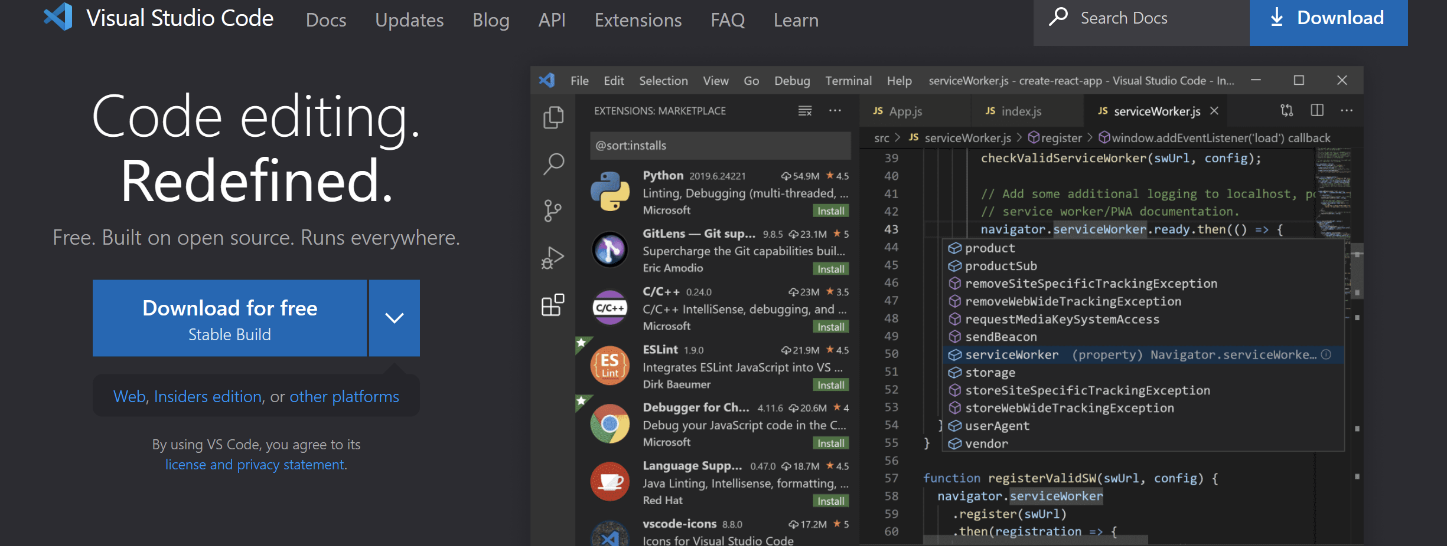
Task: Click the clear extensions filter list icon
Action: 805,111
